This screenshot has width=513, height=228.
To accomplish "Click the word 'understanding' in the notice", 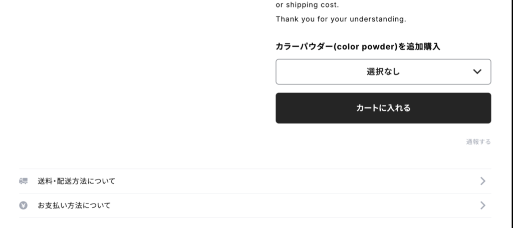I will coord(377,19).
